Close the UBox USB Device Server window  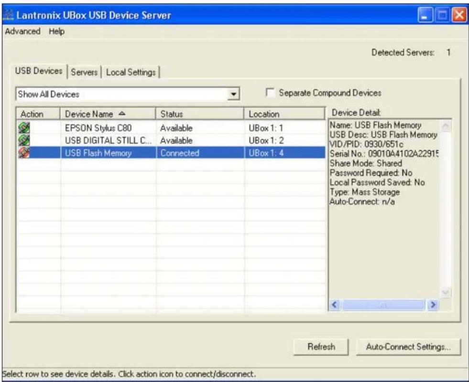tap(459, 15)
